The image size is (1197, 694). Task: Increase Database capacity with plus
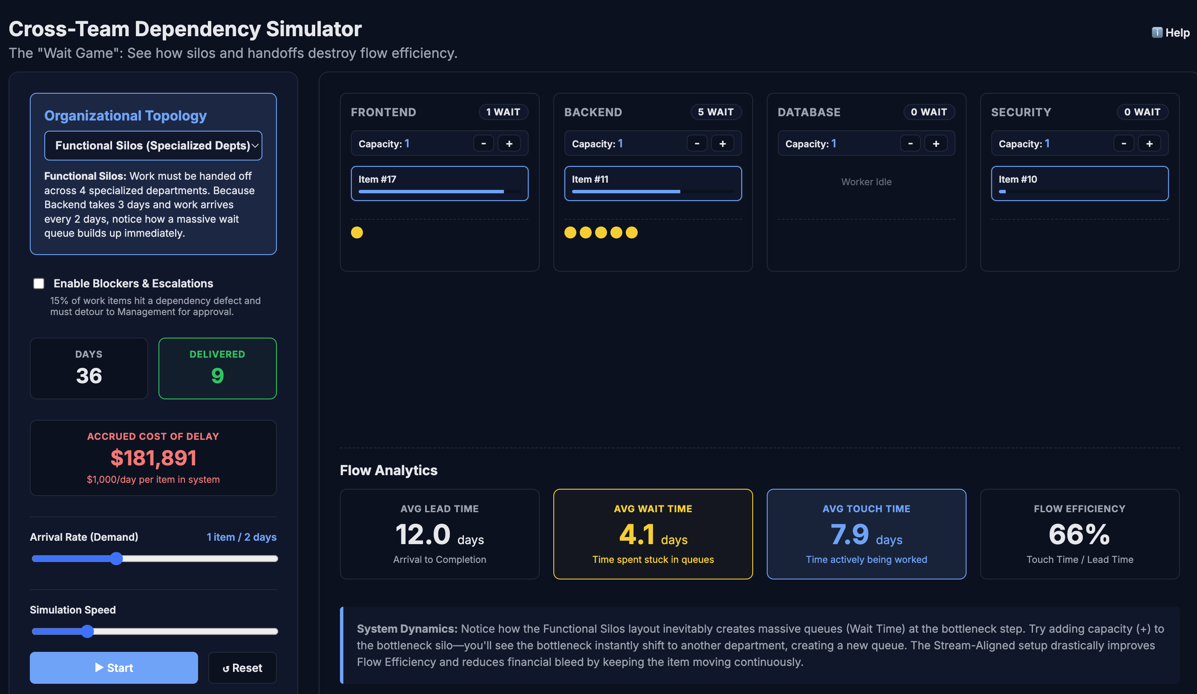(936, 143)
